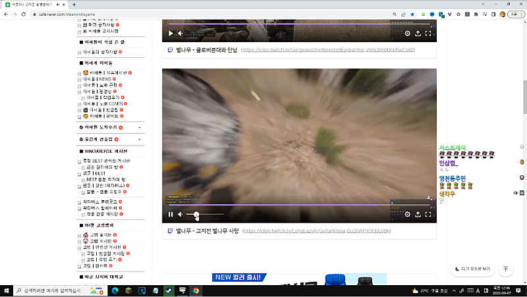This screenshot has height=297, width=527.
Task: Click the scroll-to-top arrow button
Action: click(x=505, y=269)
